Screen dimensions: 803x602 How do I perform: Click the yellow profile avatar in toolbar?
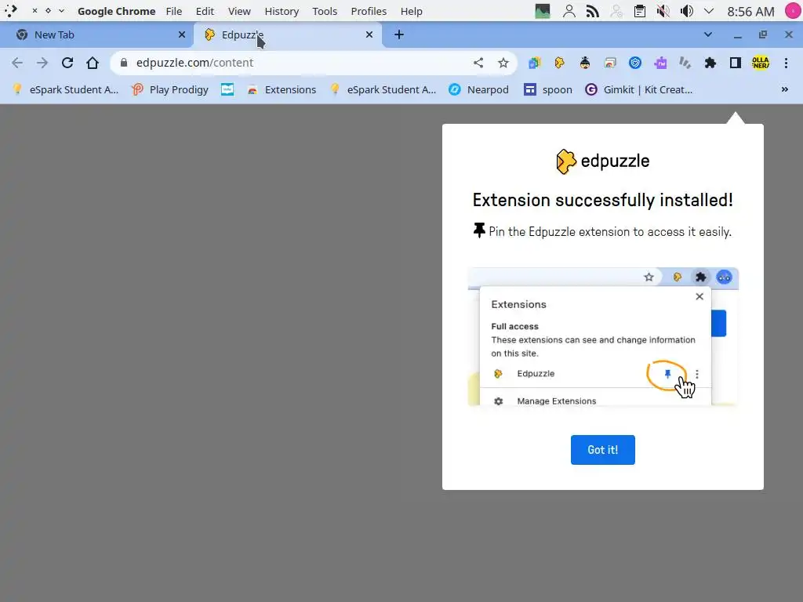tap(761, 63)
